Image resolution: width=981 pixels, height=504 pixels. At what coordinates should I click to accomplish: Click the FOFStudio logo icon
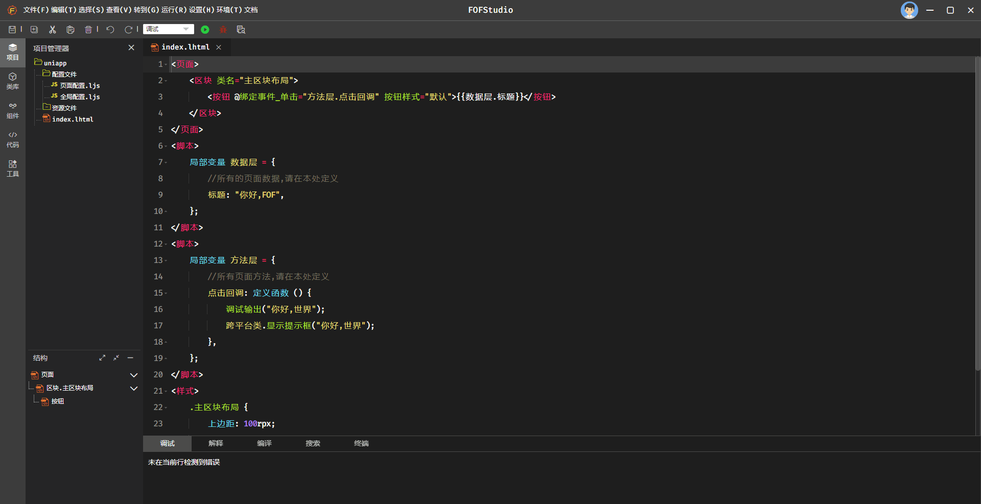click(12, 10)
